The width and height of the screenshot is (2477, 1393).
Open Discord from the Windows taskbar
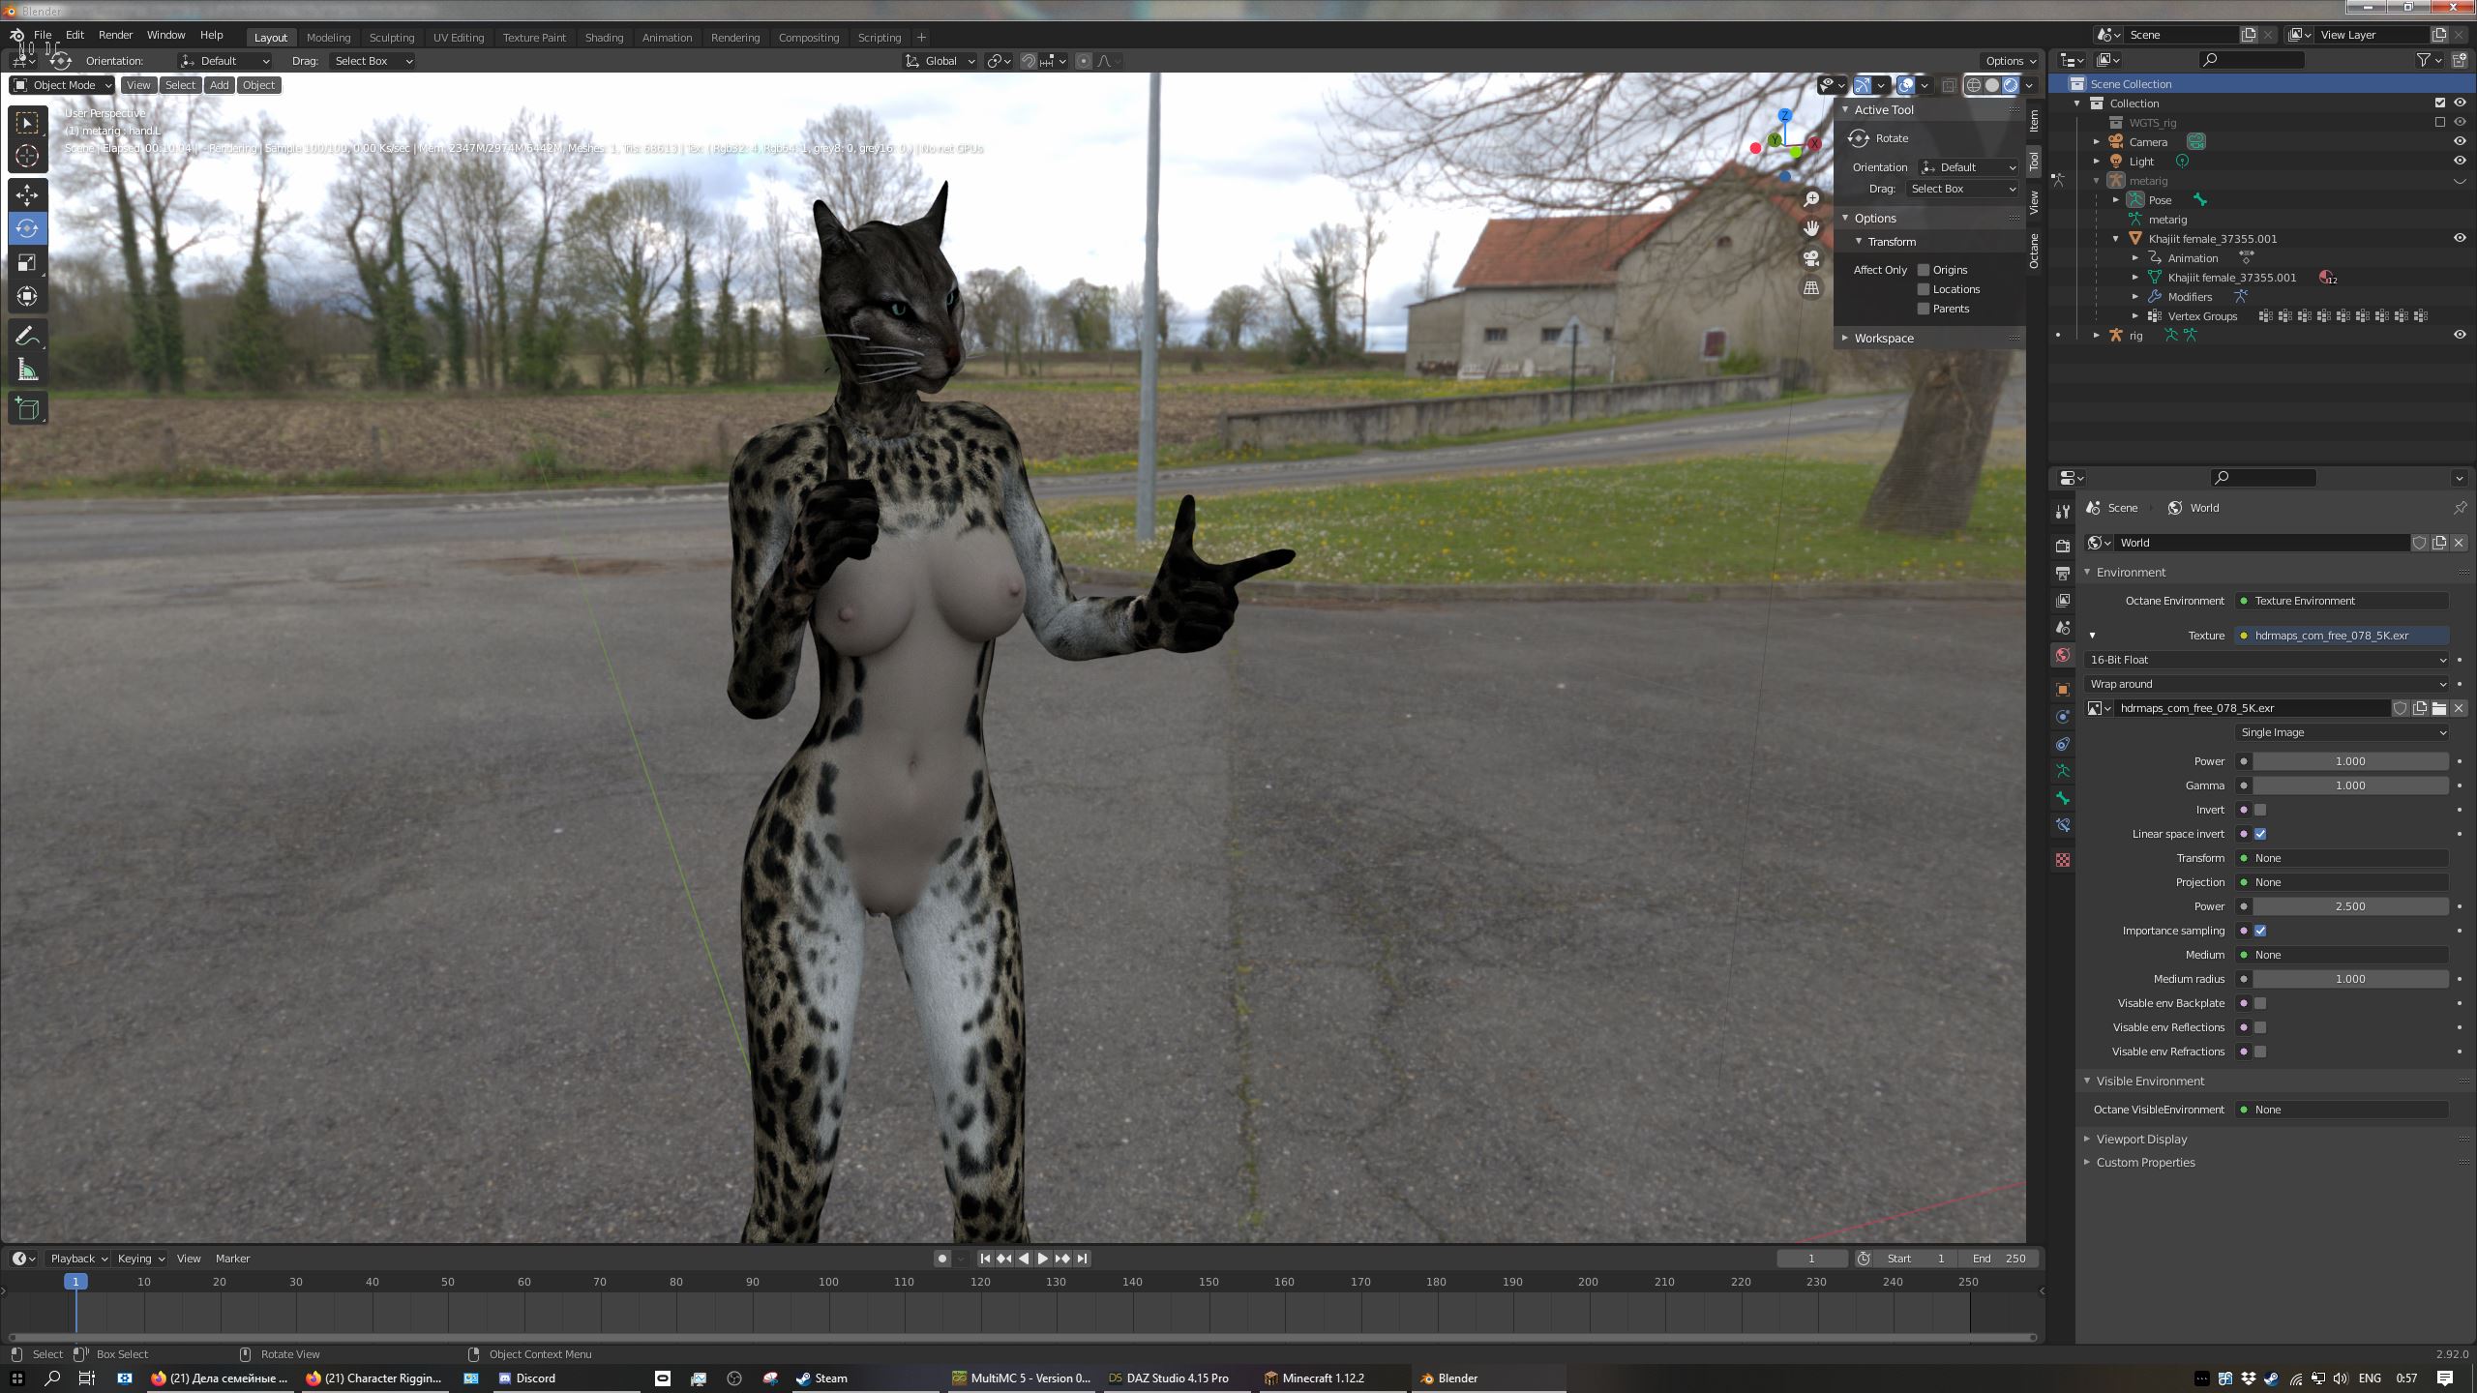click(x=527, y=1378)
